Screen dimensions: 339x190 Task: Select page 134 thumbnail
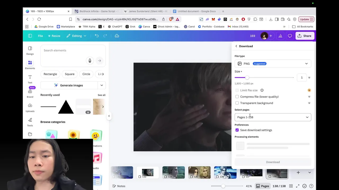click(173, 173)
